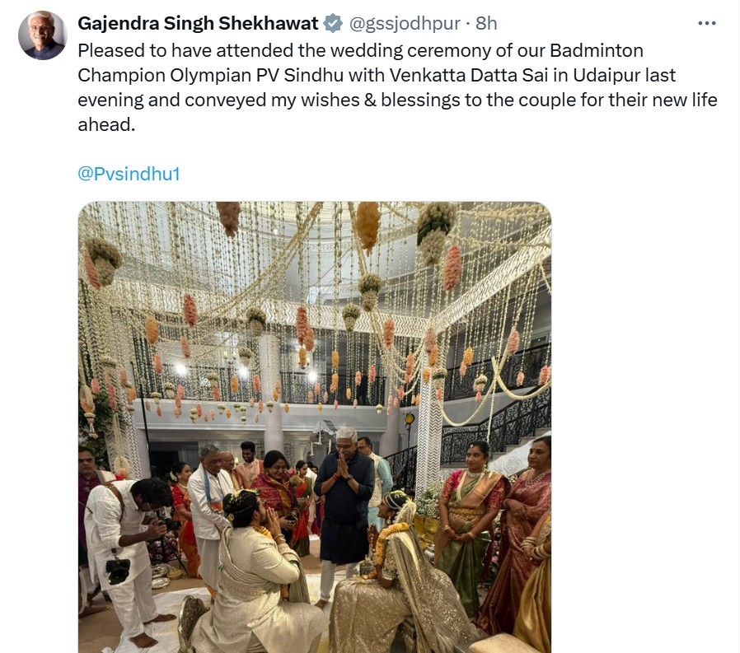740x653 pixels.
Task: Click the @gssjodhpur handle
Action: (x=407, y=23)
